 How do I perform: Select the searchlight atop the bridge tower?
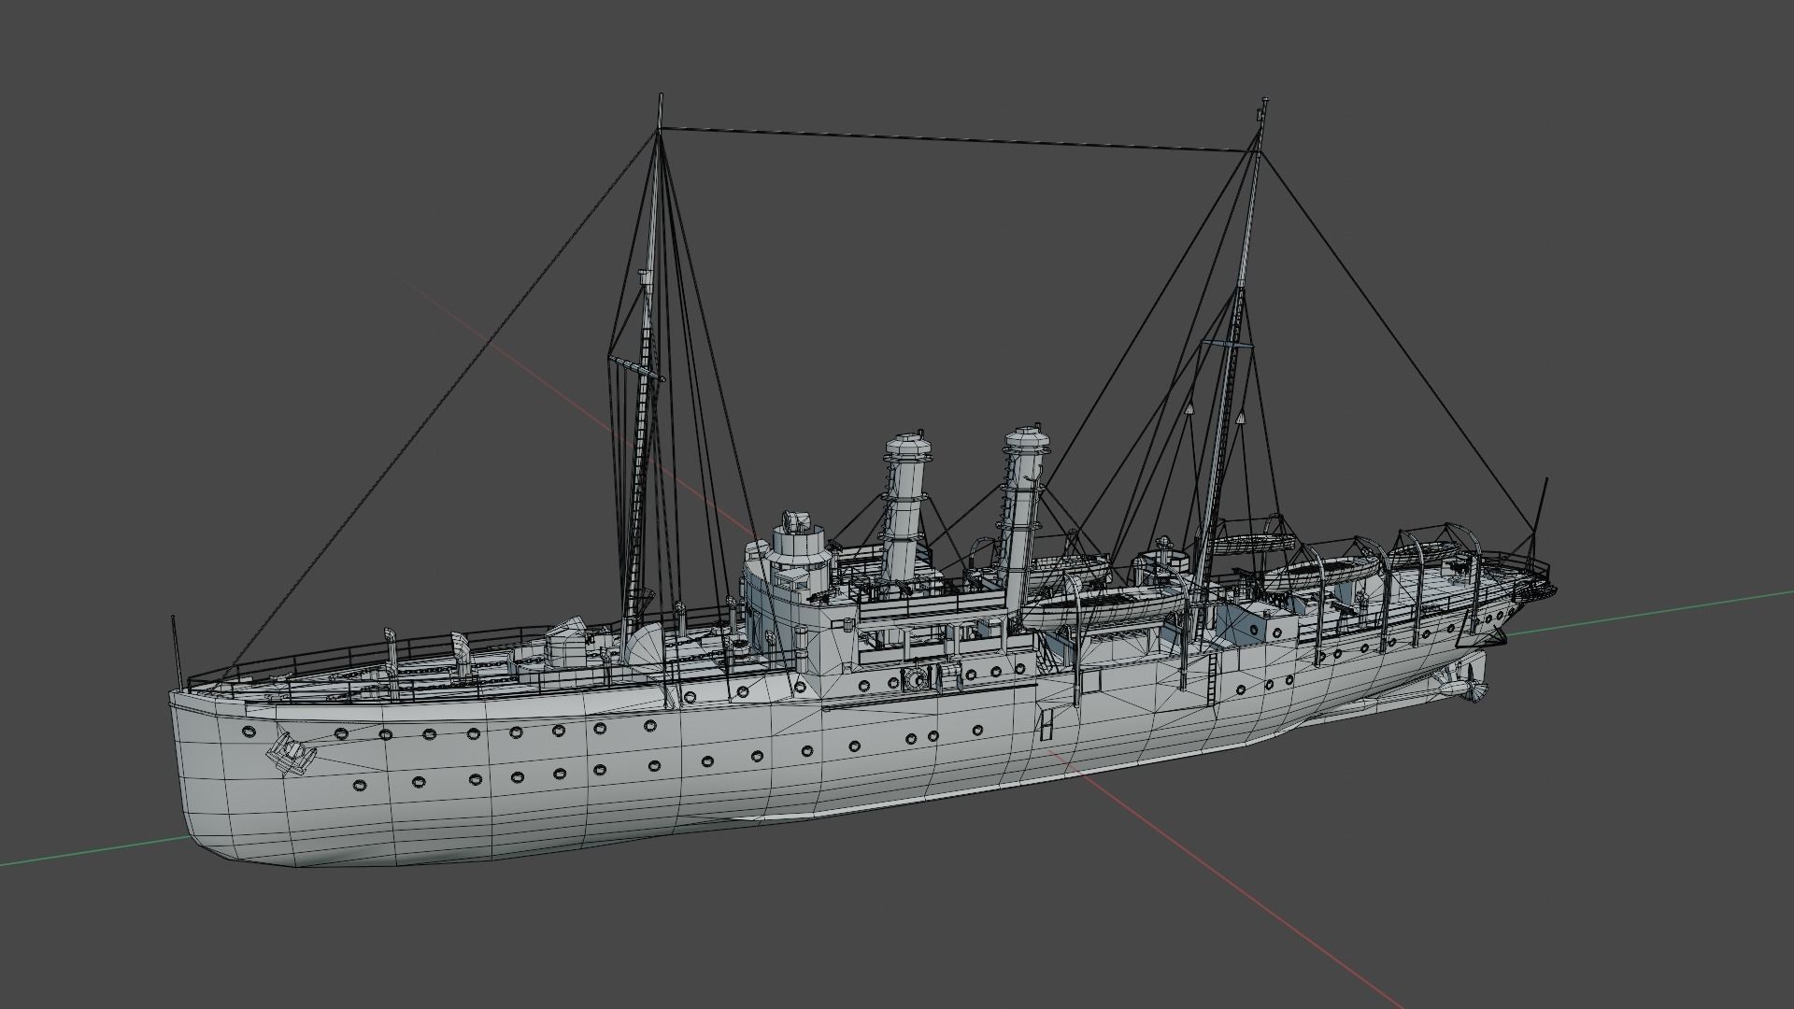pyautogui.click(x=794, y=520)
